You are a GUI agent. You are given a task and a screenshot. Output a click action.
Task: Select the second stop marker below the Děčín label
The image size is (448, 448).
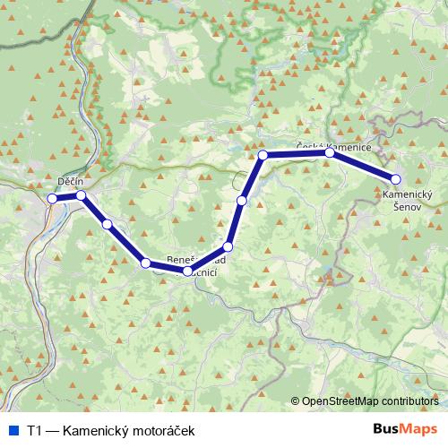(82, 195)
